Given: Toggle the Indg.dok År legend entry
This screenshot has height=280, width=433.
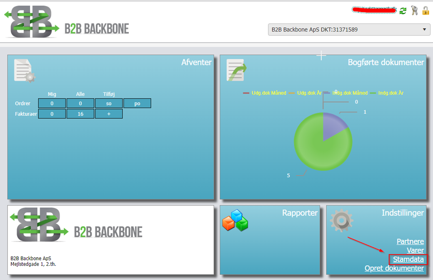Looking at the screenshot, I should [387, 93].
